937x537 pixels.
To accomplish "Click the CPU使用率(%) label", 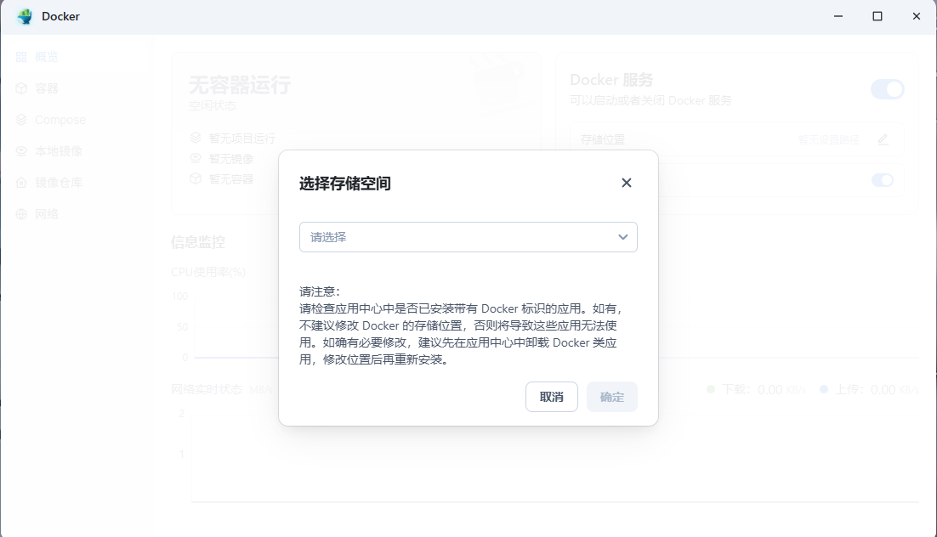I will point(208,273).
